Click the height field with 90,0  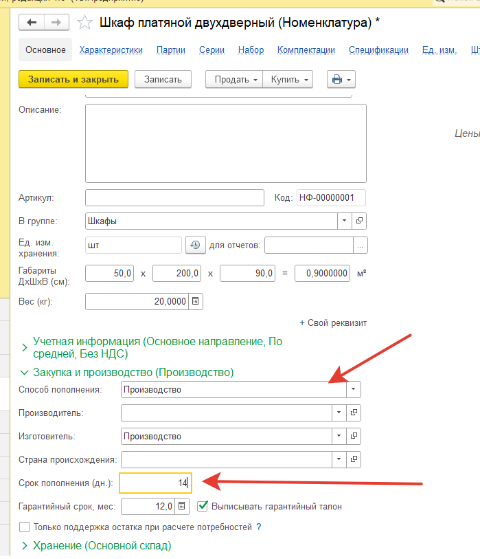point(247,274)
